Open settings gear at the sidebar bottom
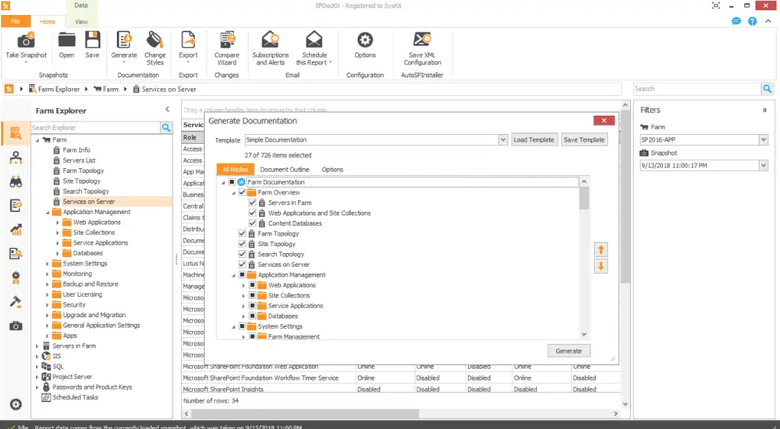This screenshot has height=429, width=780. [16, 404]
